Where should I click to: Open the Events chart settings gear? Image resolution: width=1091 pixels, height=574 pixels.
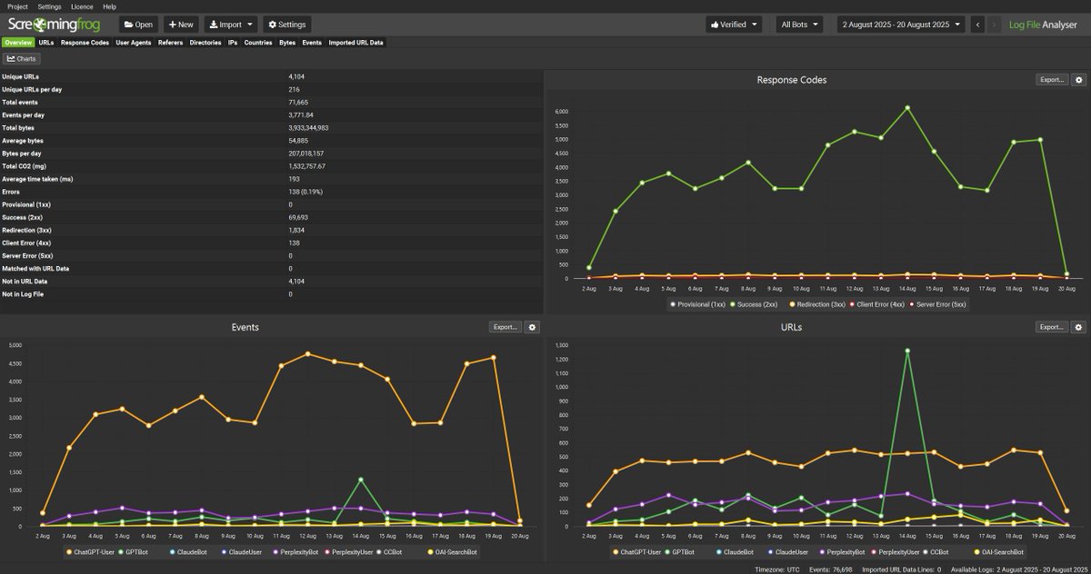tap(533, 327)
